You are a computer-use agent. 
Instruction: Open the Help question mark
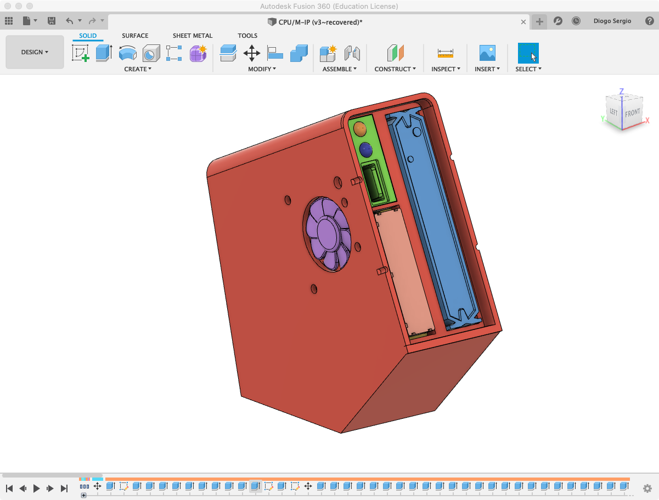point(650,21)
